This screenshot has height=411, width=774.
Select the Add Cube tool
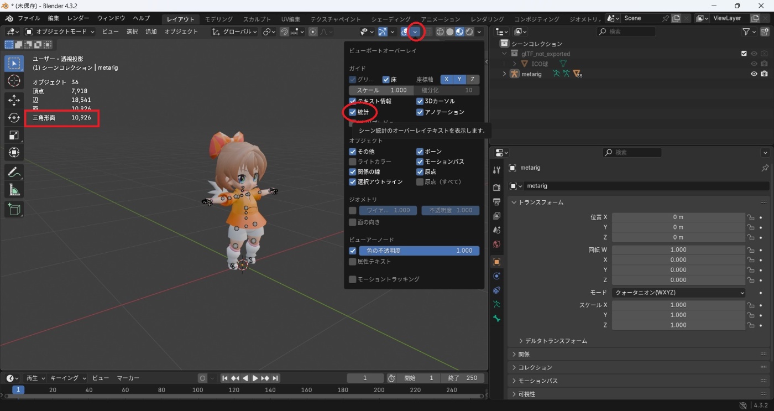(x=14, y=209)
